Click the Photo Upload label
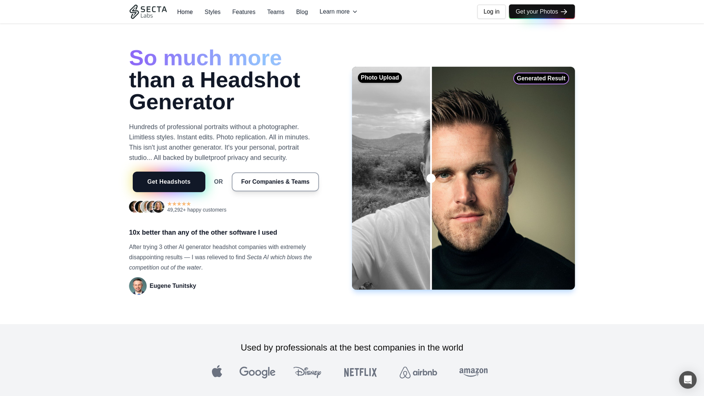Screen dimensions: 704x396 (380, 78)
